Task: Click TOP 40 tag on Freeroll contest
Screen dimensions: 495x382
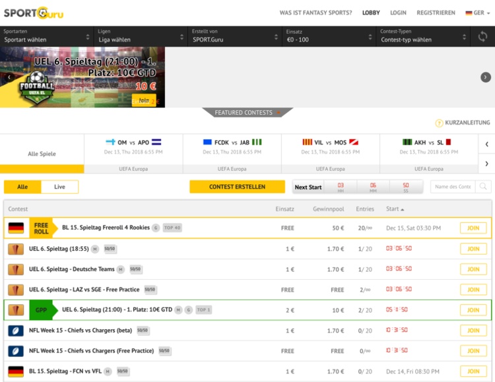Action: click(172, 228)
